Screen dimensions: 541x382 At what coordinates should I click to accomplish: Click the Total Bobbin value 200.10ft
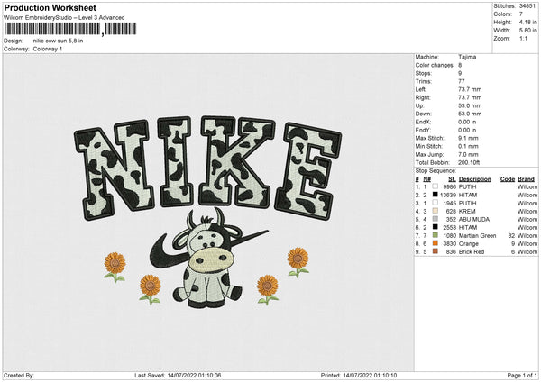point(469,162)
